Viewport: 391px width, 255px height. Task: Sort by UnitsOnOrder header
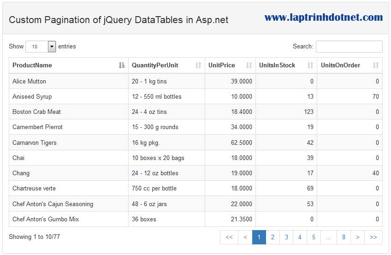click(350, 65)
